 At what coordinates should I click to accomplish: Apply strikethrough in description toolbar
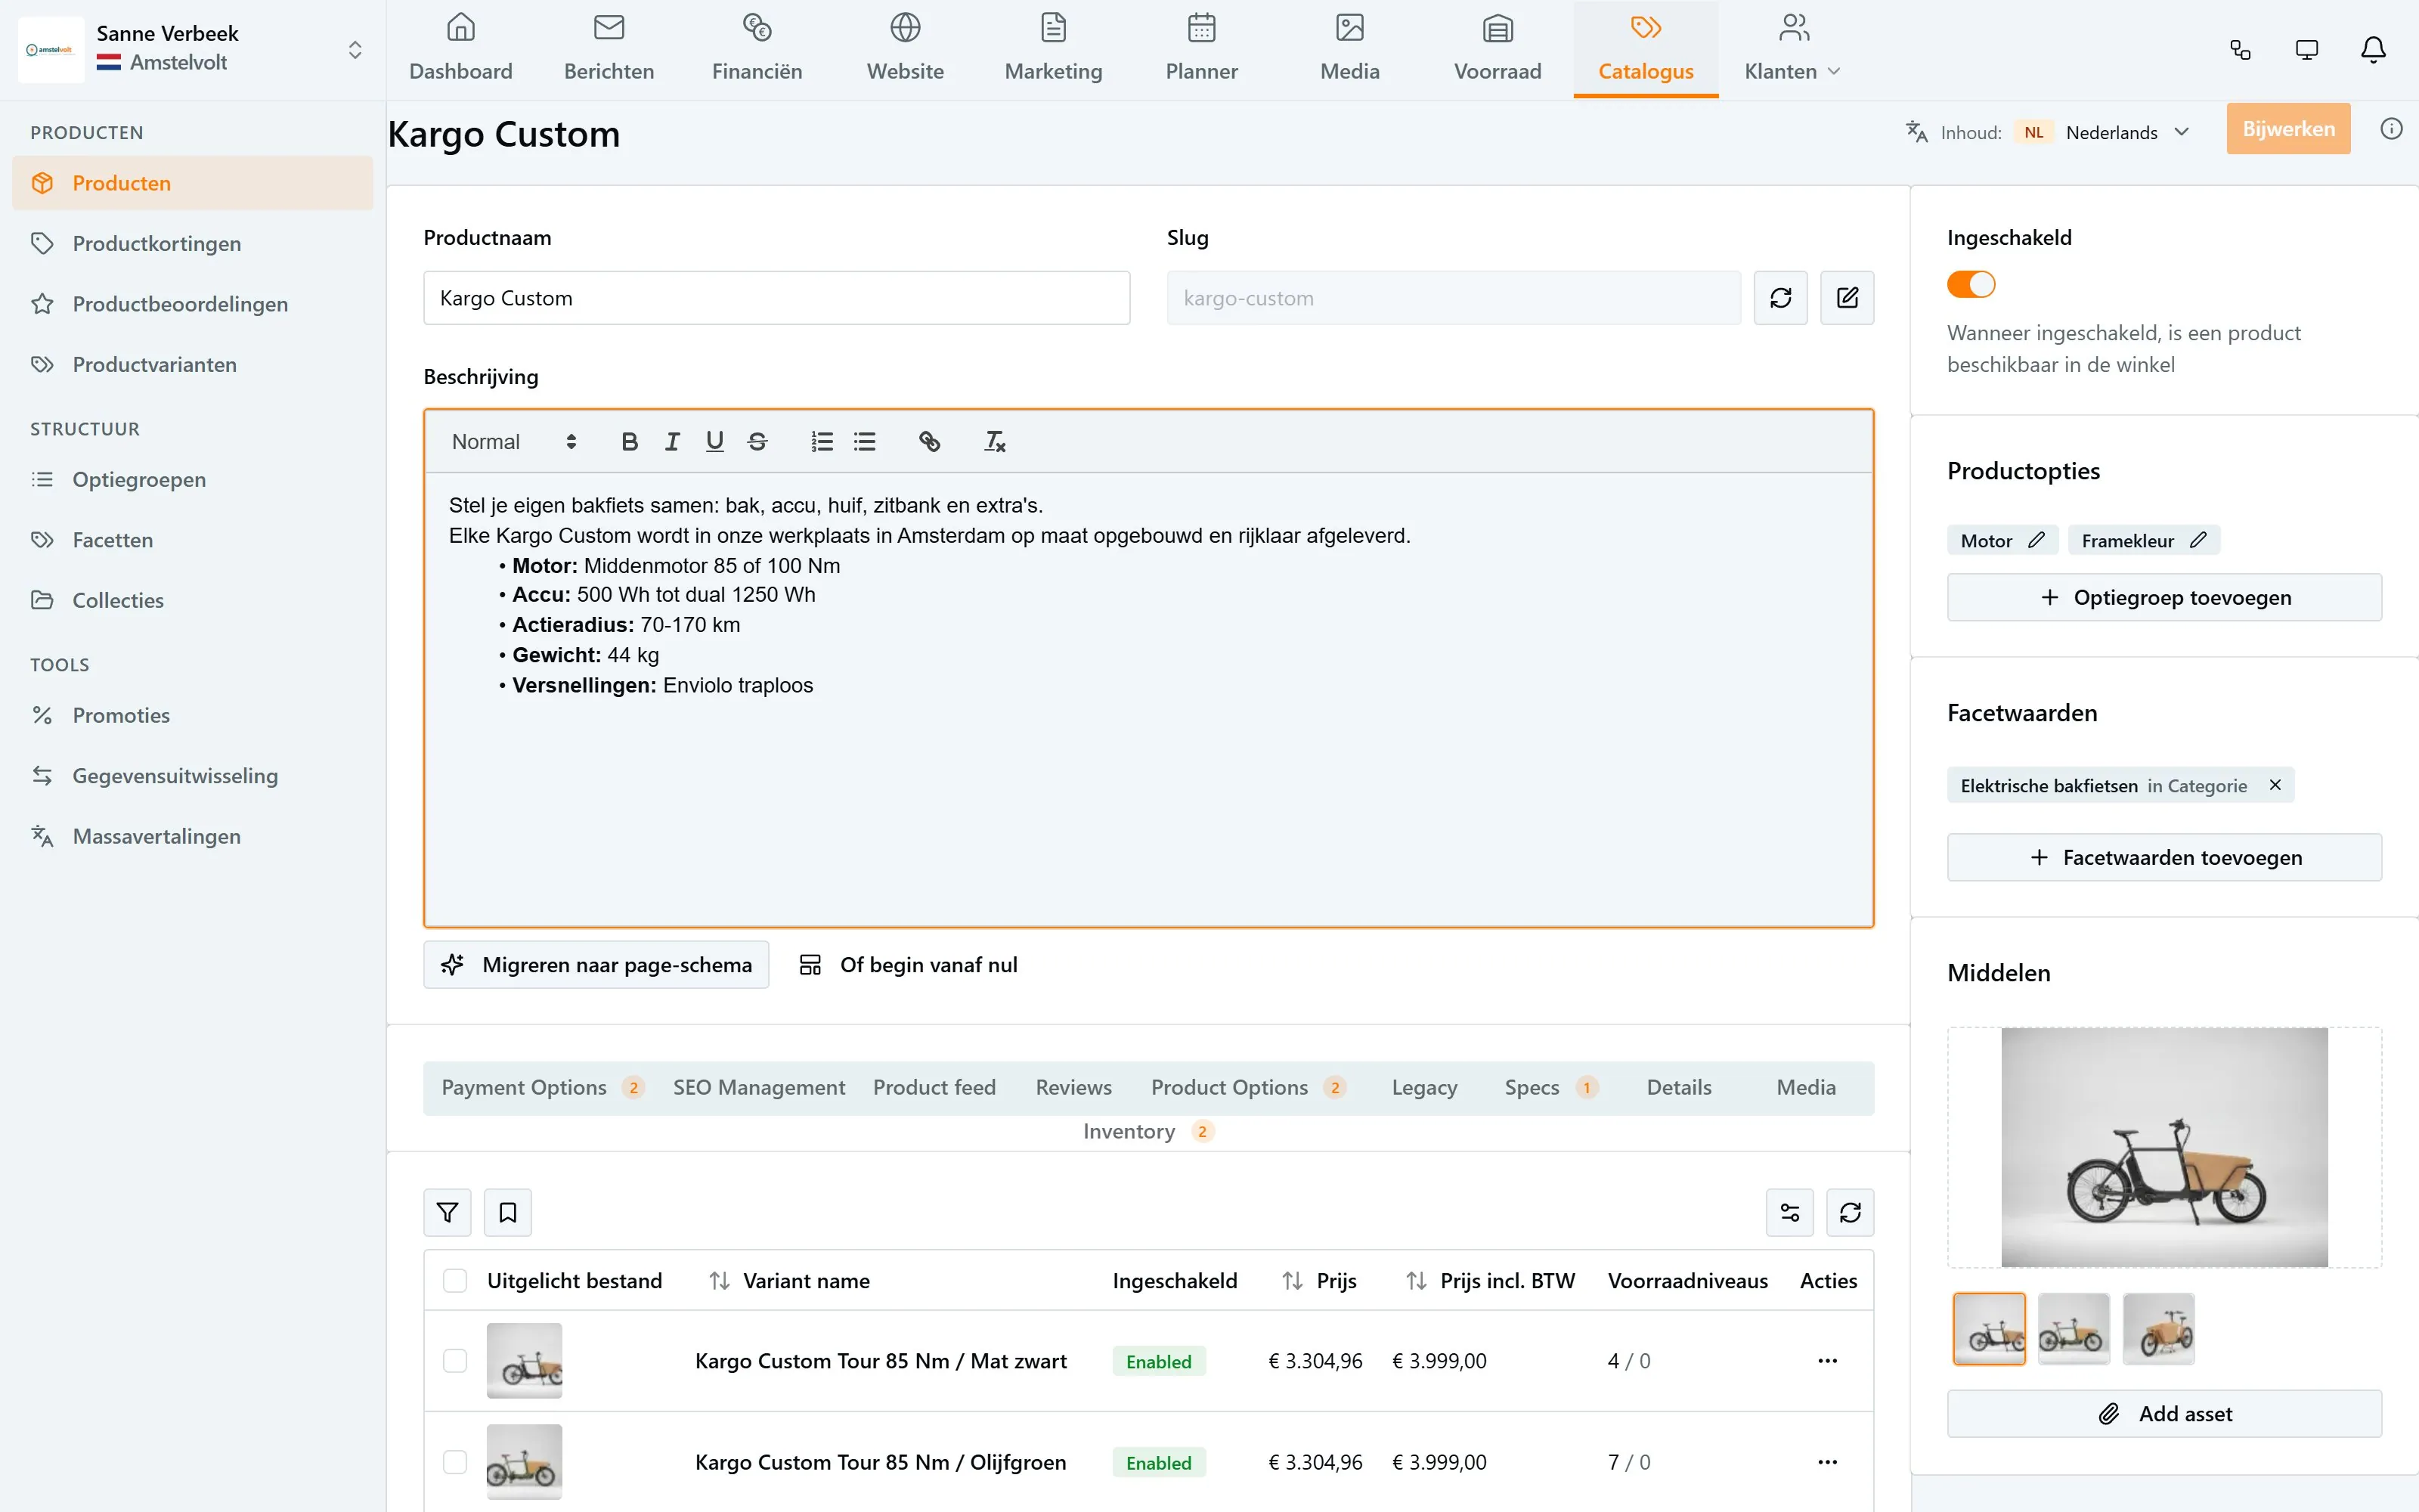click(x=757, y=441)
